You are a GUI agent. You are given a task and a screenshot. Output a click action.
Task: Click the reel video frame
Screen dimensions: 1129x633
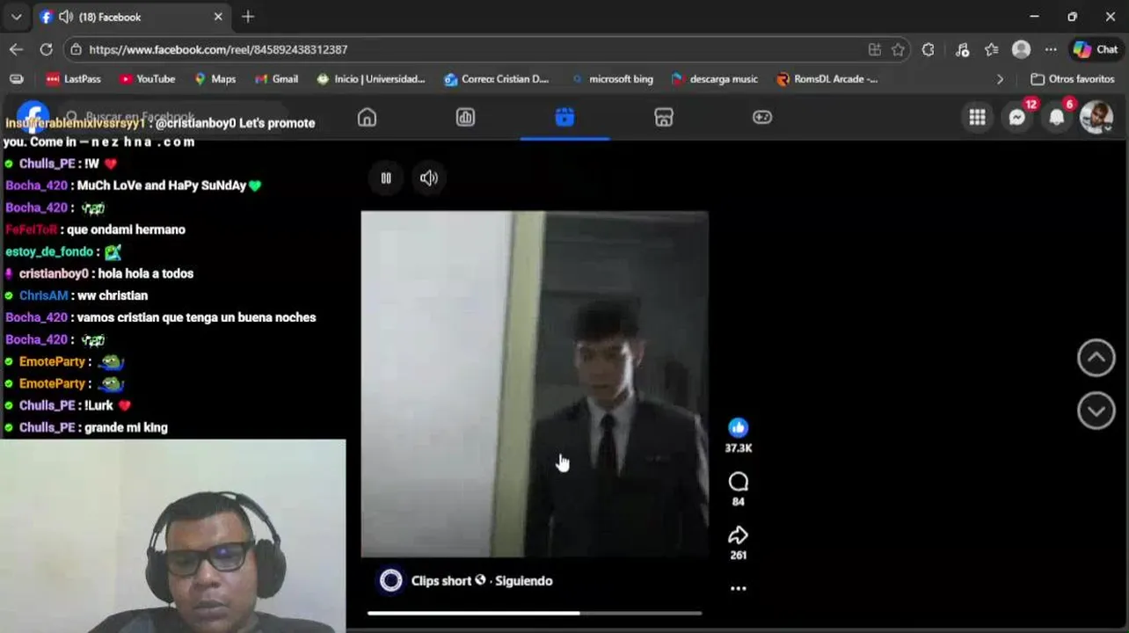(x=535, y=384)
